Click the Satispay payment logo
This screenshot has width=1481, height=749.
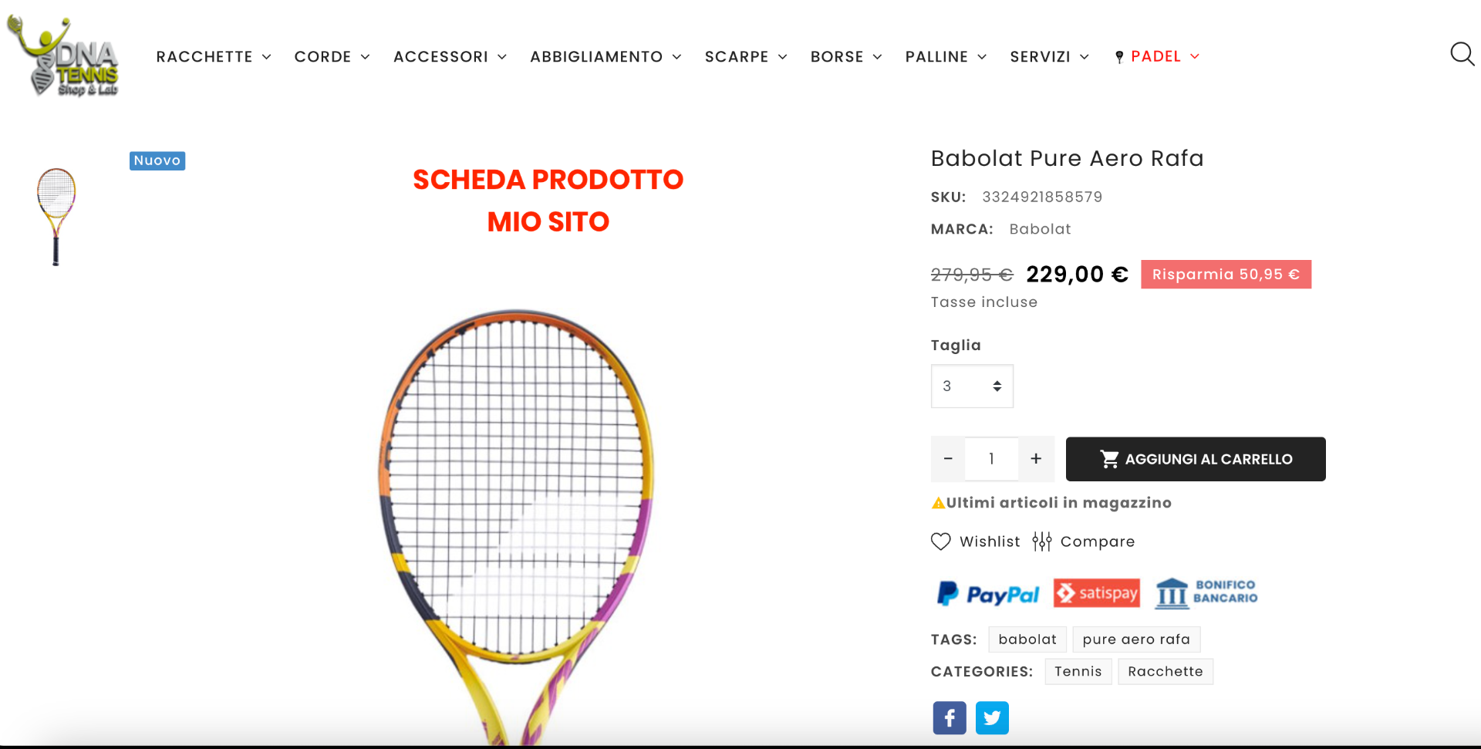pos(1097,592)
